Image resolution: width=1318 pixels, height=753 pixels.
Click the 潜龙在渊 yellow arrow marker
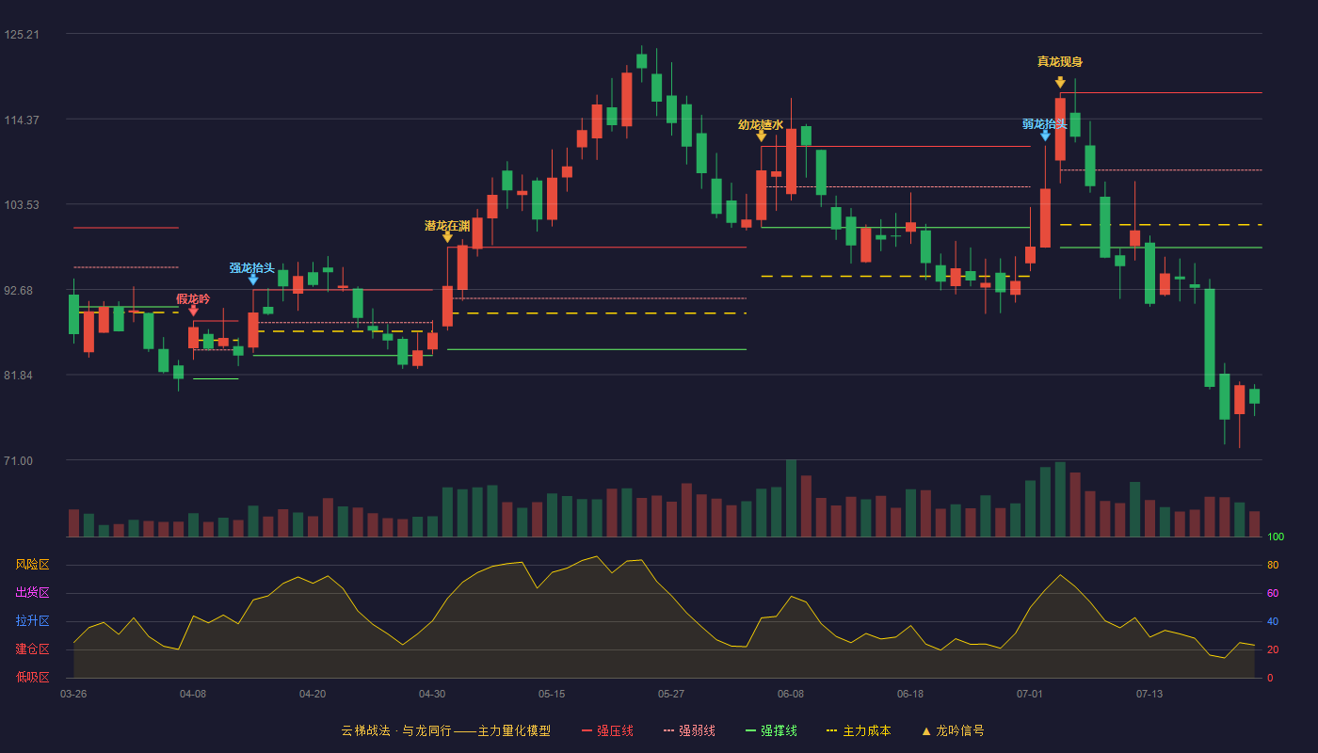coord(447,237)
